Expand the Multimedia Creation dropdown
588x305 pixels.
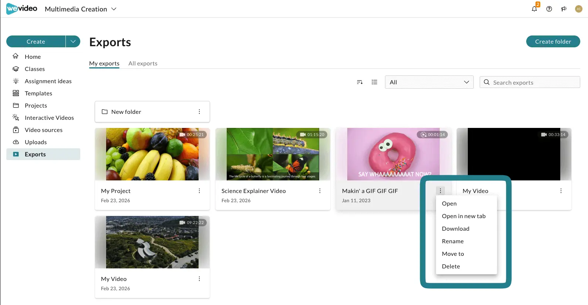[114, 9]
